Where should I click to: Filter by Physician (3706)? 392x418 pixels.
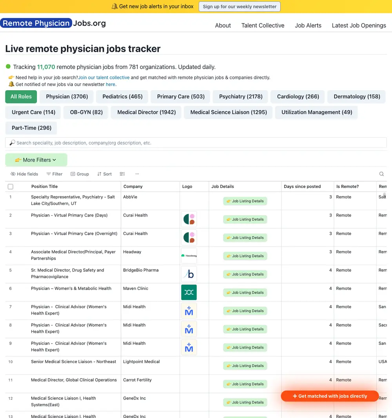[67, 96]
